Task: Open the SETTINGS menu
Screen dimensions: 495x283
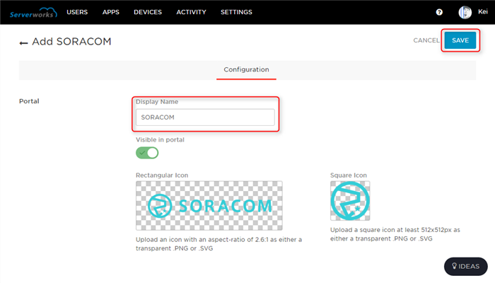Action: pos(236,12)
